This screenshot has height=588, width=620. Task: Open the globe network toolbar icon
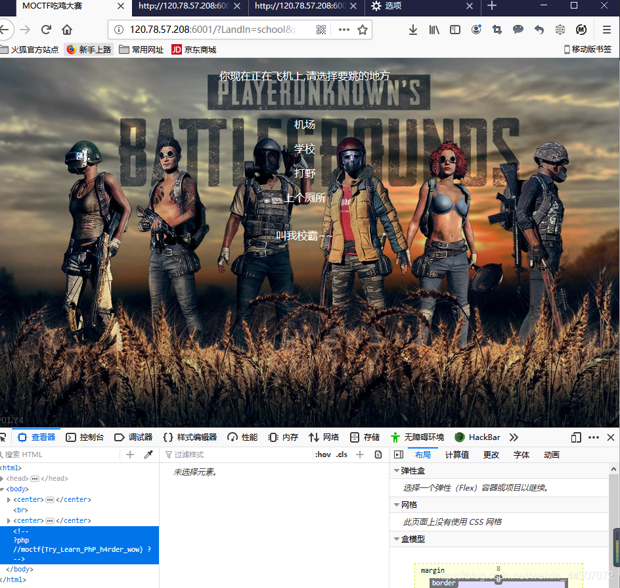(x=560, y=30)
